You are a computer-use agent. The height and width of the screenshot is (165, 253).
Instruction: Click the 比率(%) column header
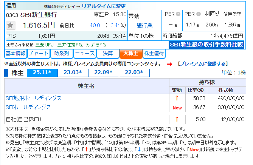(196, 90)
